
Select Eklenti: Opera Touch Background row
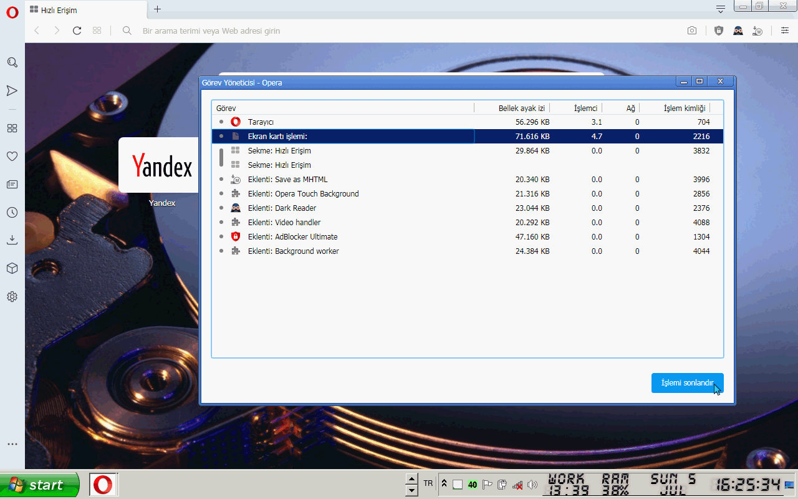[x=468, y=194]
